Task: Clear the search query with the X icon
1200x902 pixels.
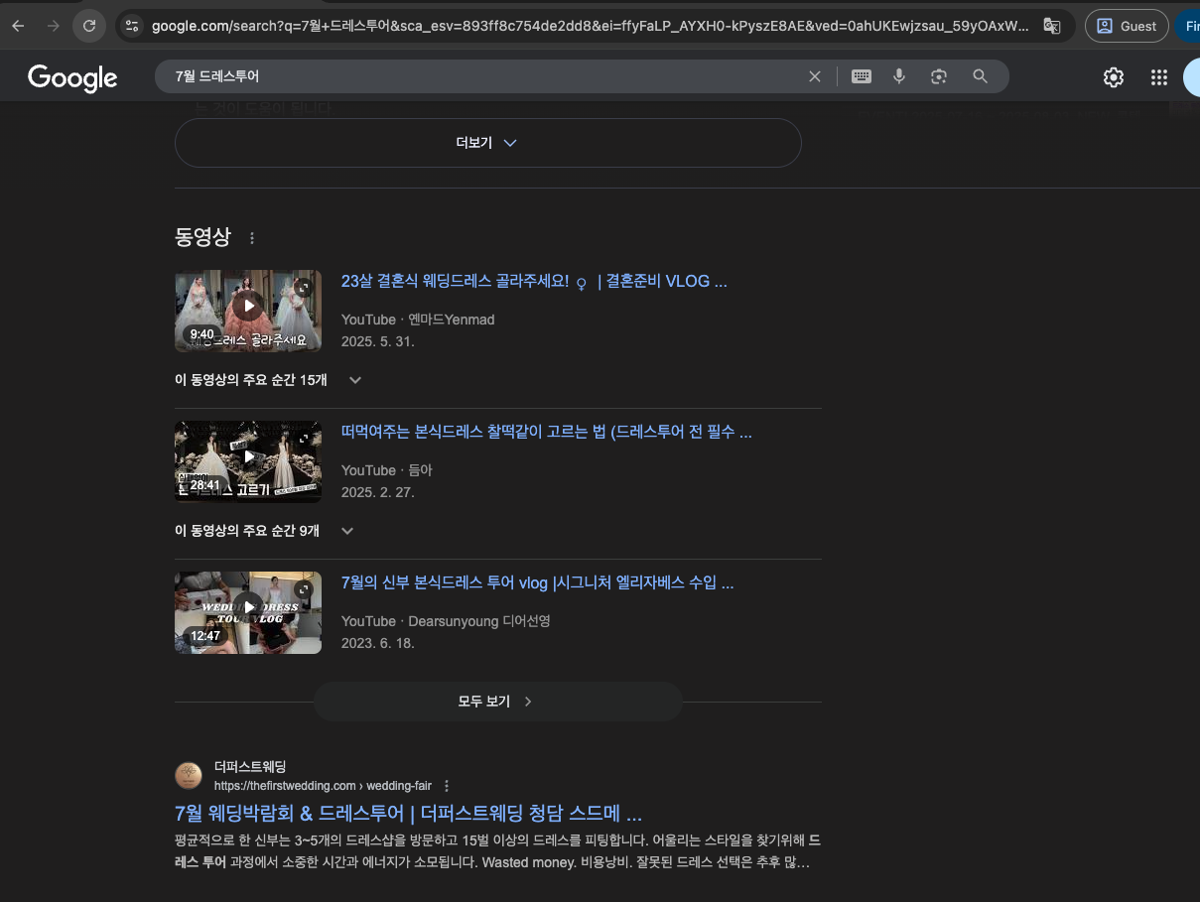Action: [814, 76]
